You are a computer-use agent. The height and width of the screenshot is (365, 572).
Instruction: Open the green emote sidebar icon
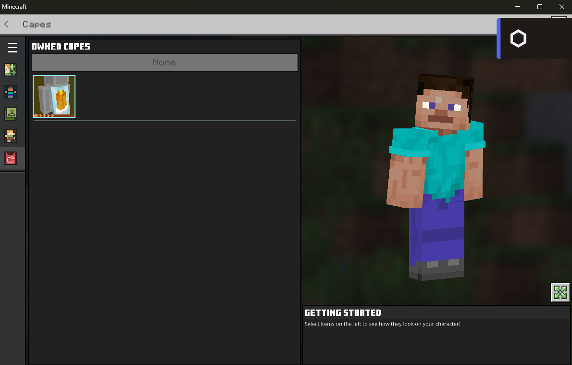tap(11, 114)
